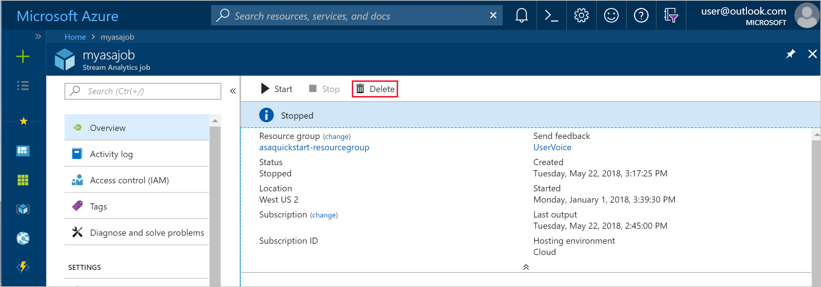
Task: Open the directory and subscription filter
Action: click(671, 16)
